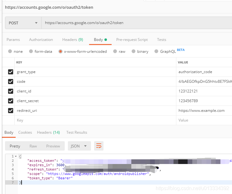
Task: Select the none body type radio
Action: [x=10, y=51]
